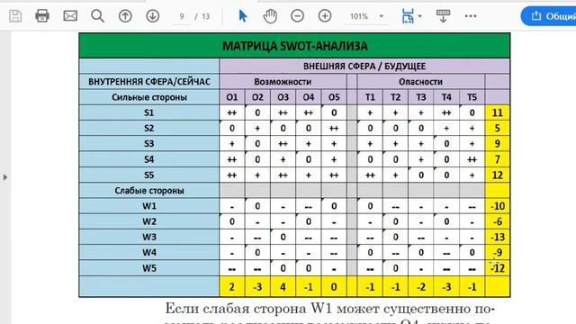The image size is (576, 324).
Task: Zoom out with minus icon
Action: [x=297, y=16]
